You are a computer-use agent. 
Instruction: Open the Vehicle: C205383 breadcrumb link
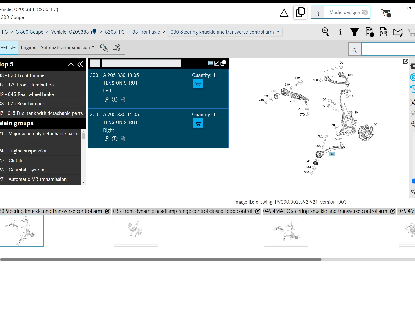click(x=70, y=32)
